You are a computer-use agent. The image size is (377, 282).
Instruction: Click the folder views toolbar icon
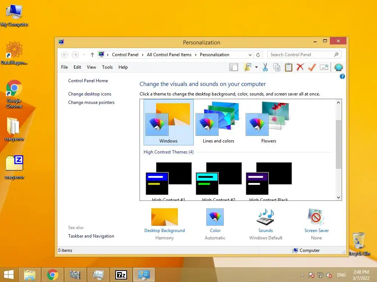coord(247,68)
